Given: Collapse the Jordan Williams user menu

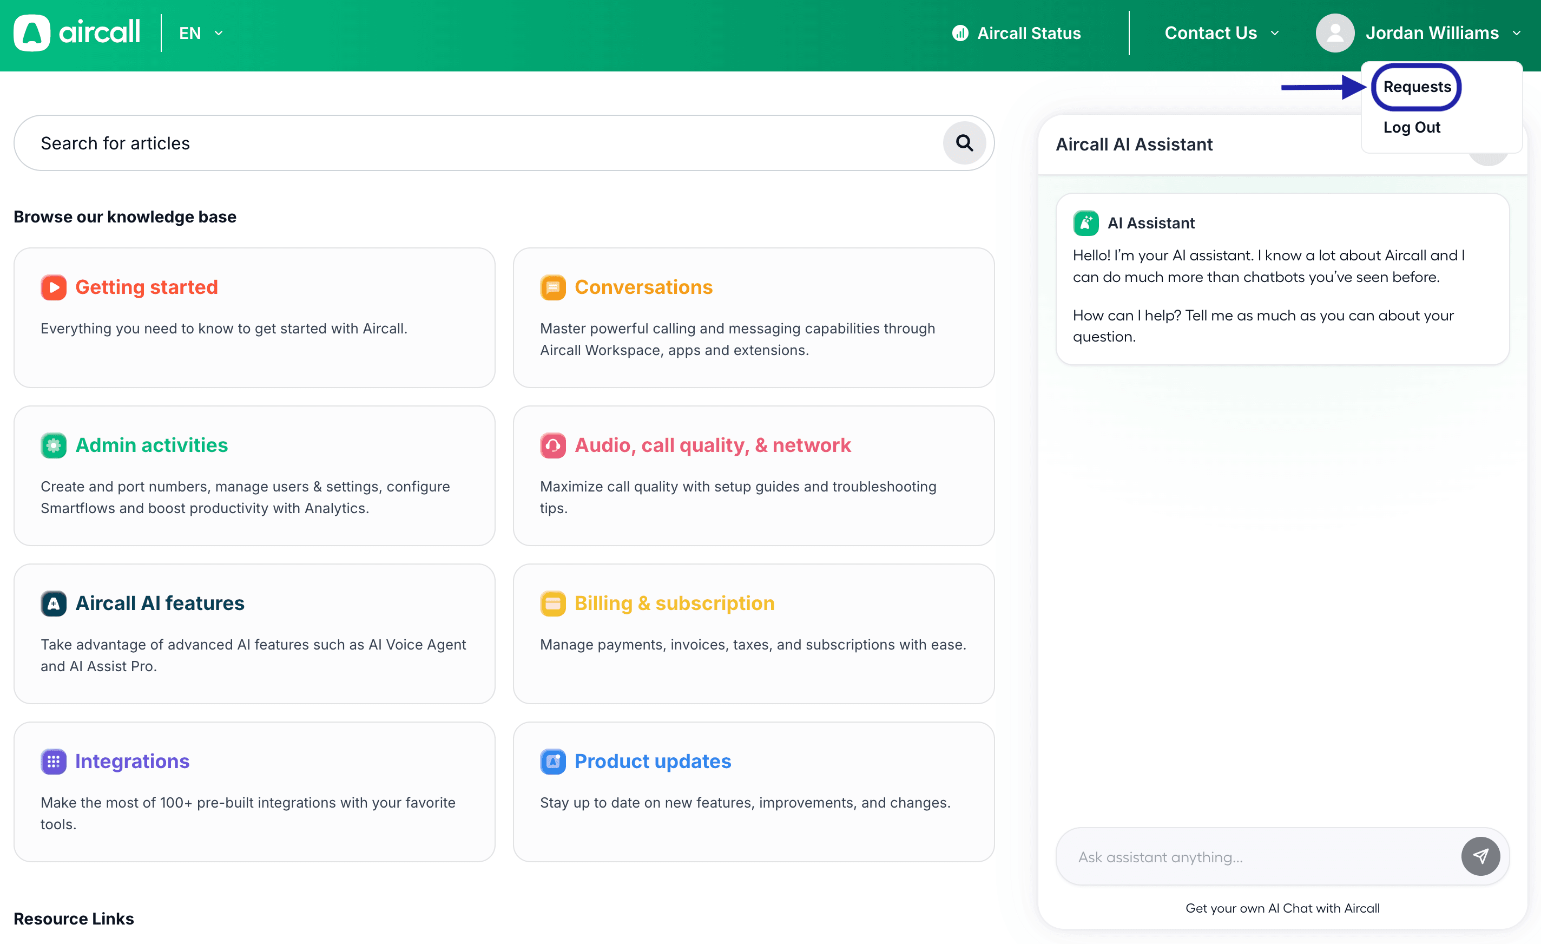Looking at the screenshot, I should tap(1516, 32).
